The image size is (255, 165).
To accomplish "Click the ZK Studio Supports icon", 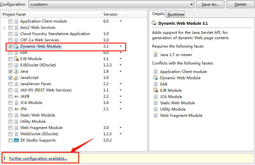I will [x=16, y=140].
